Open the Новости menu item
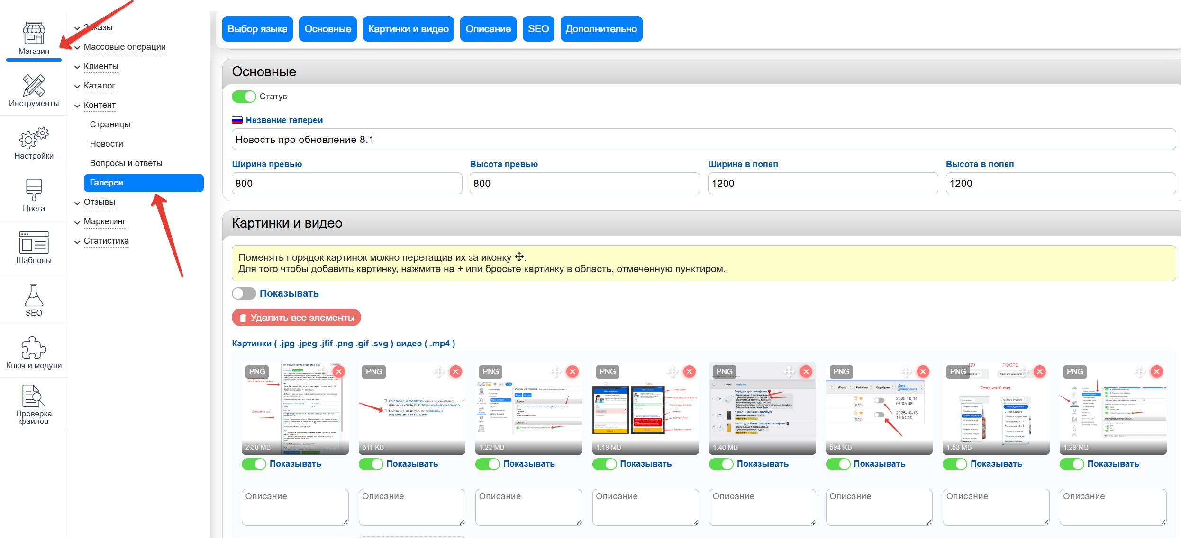The width and height of the screenshot is (1181, 538). (107, 144)
